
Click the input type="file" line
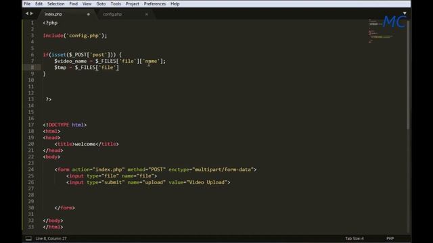112,175
